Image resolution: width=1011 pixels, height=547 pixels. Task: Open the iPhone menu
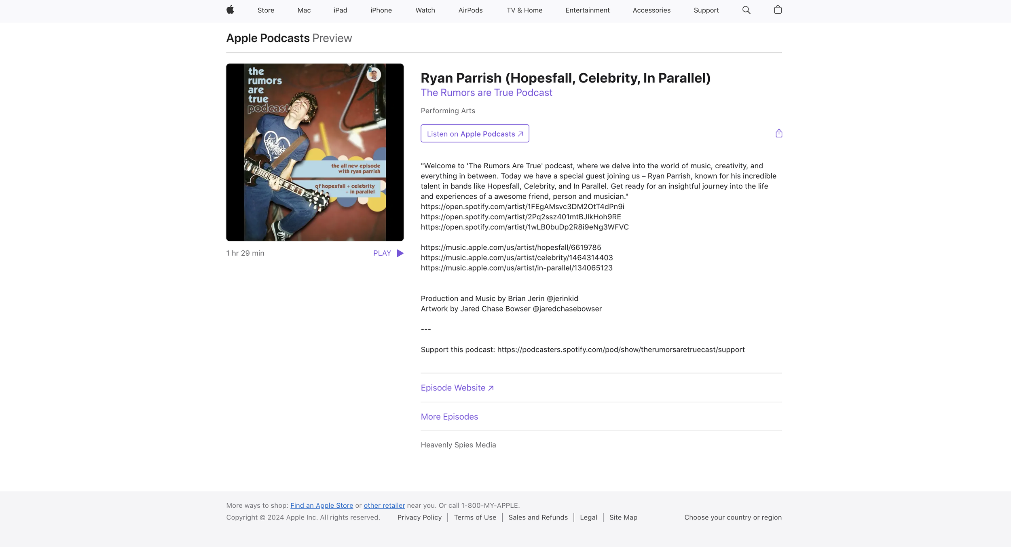click(381, 10)
